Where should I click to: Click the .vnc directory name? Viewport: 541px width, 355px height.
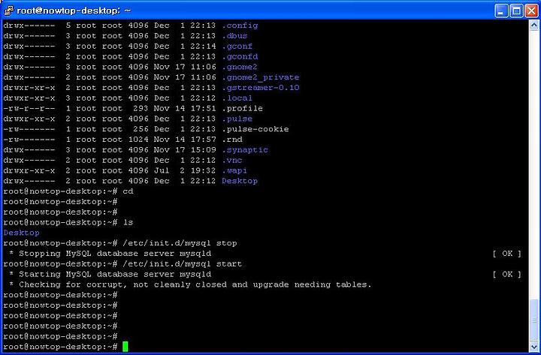(x=232, y=160)
